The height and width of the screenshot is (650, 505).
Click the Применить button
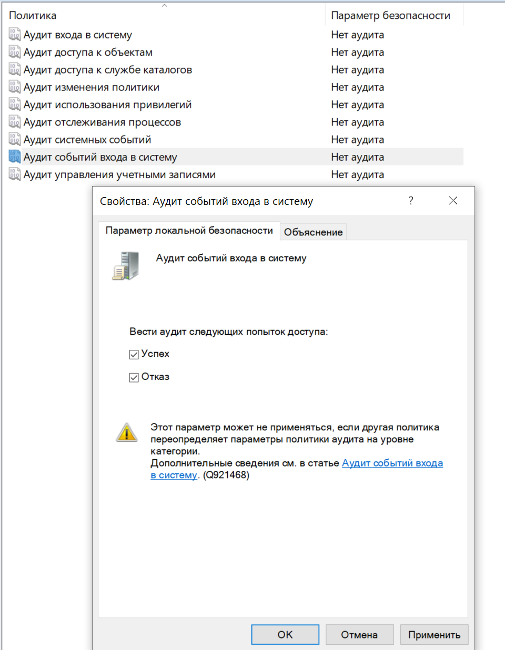434,635
